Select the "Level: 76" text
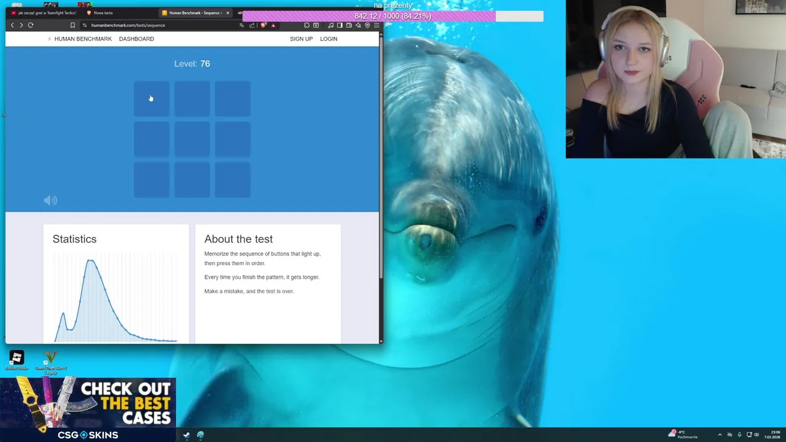The width and height of the screenshot is (786, 442). pos(192,64)
